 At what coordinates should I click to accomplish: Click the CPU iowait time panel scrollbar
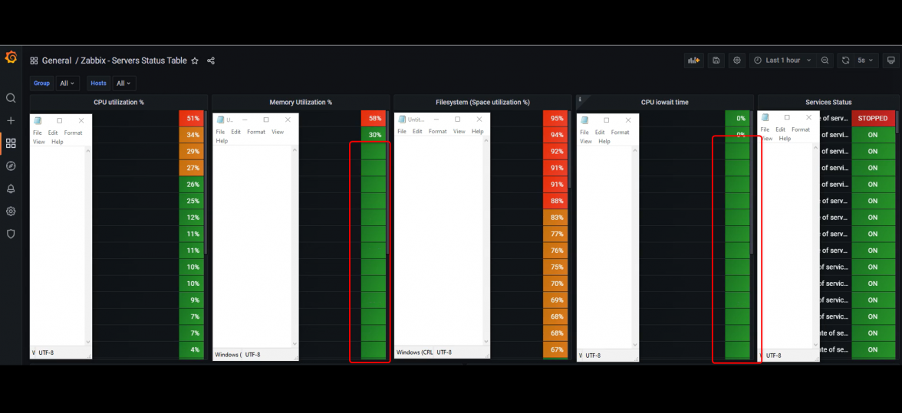752,182
